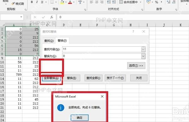Select cell with value 62
Screen dimensions: 189x122
click(31, 79)
